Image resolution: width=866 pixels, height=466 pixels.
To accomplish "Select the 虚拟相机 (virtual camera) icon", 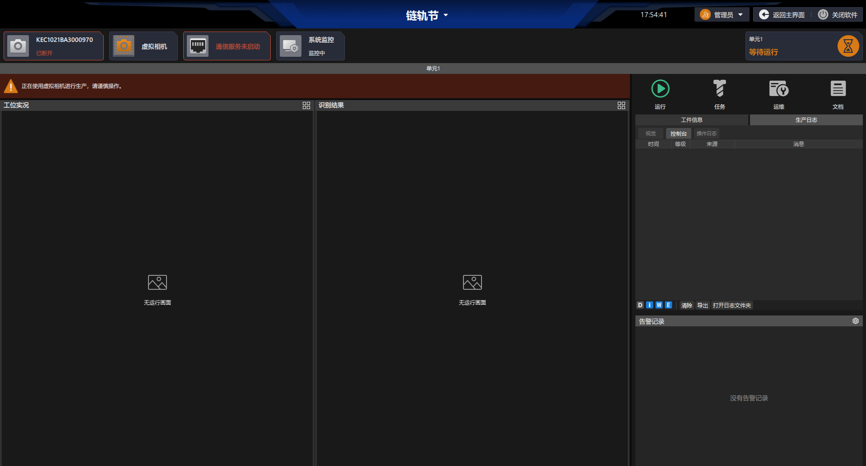I will (x=123, y=46).
